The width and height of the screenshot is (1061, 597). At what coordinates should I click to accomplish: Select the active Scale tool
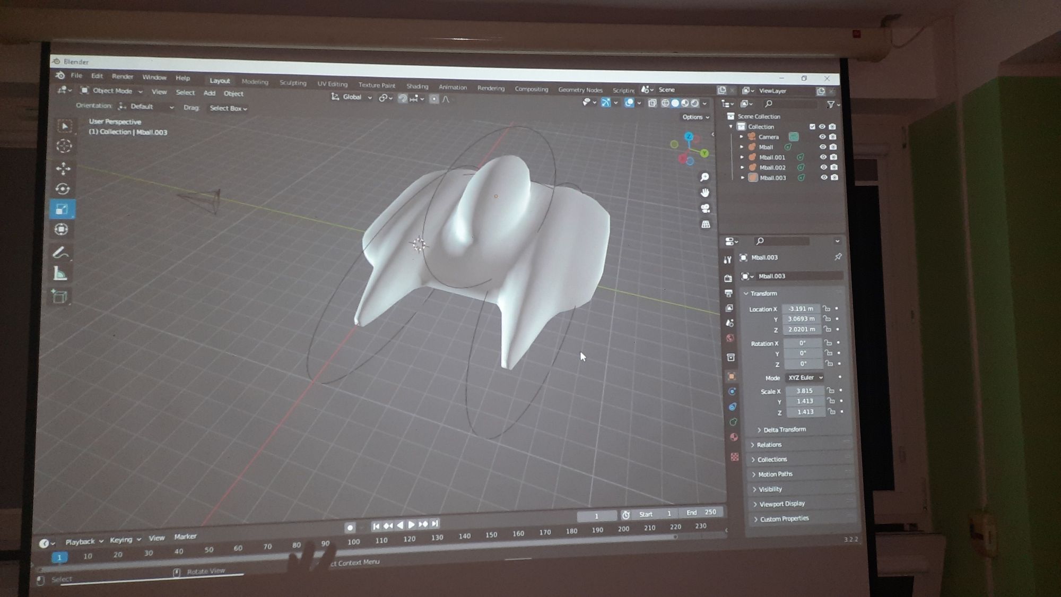62,209
